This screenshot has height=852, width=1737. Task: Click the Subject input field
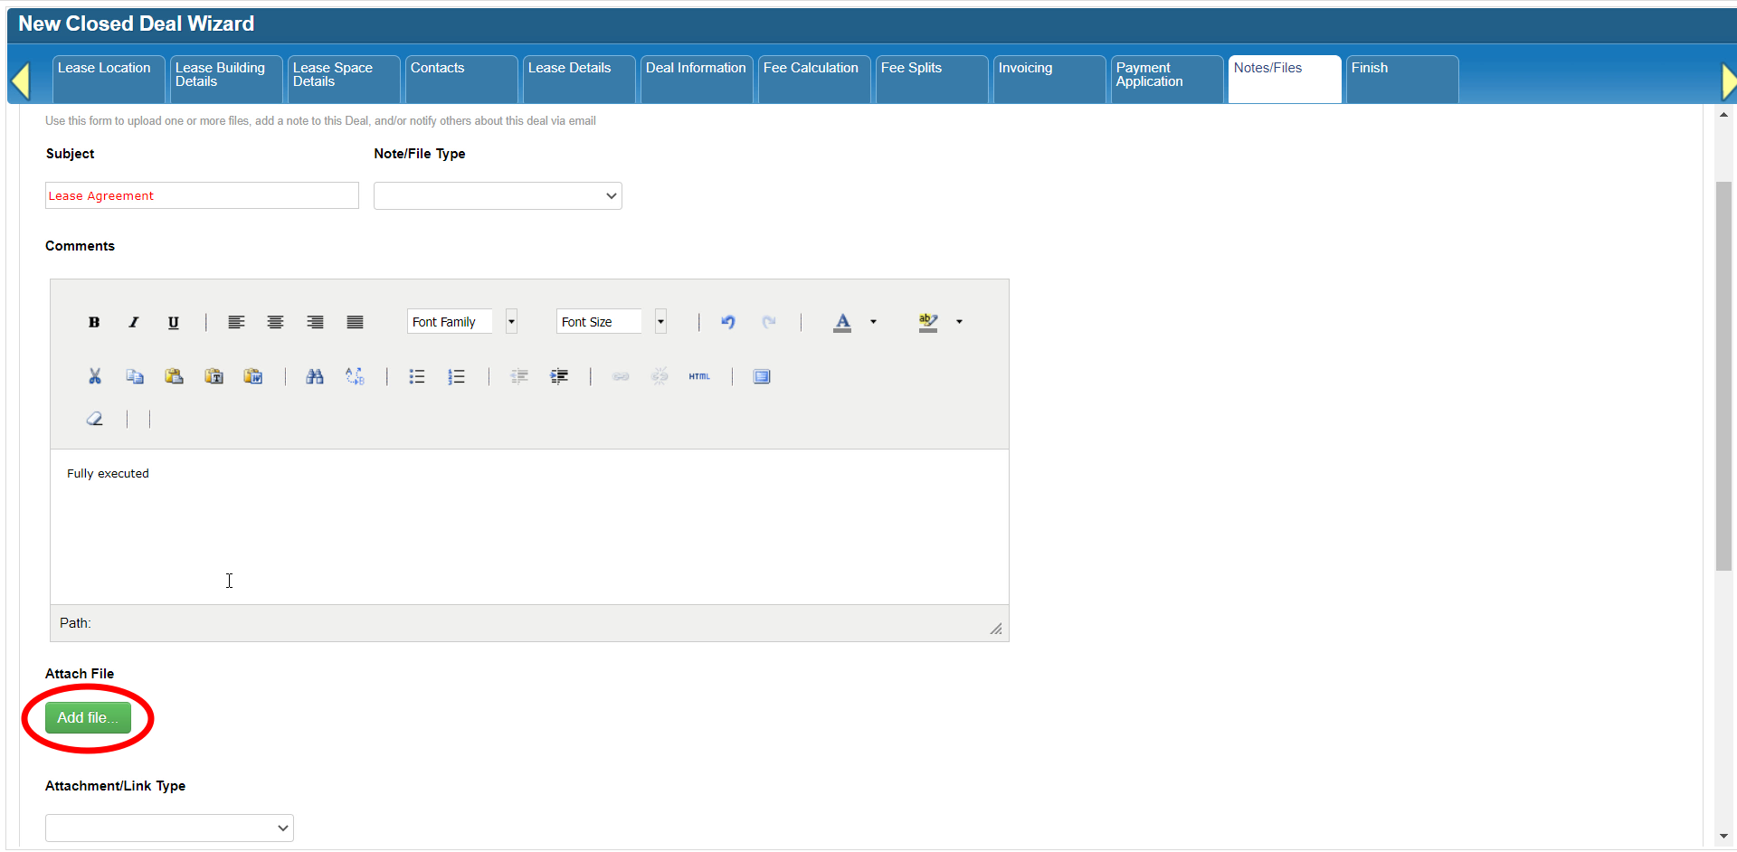(x=202, y=195)
